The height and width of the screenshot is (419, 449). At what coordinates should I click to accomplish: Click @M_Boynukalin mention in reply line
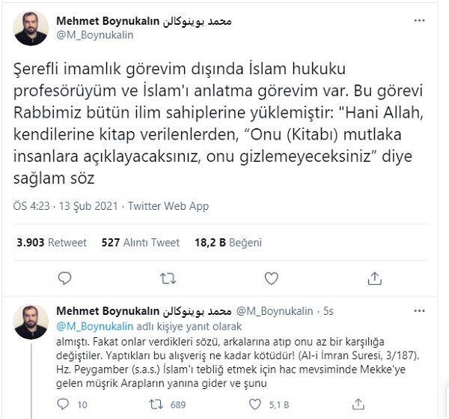pyautogui.click(x=91, y=325)
